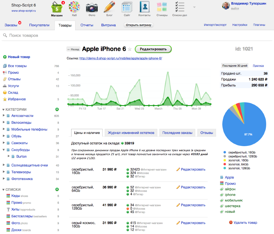Expand the Мобильные телефоны category
The width and height of the screenshot is (274, 234).
click(3, 129)
